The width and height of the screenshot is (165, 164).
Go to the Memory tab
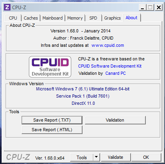(75, 18)
